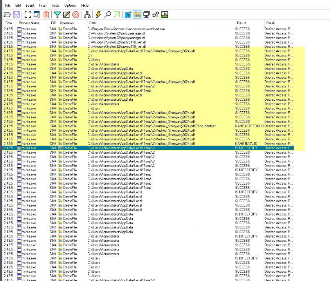
Task: Open a saved log file
Action: (7, 15)
